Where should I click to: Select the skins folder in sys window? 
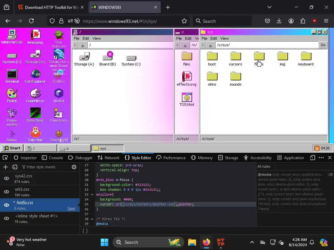point(212,79)
